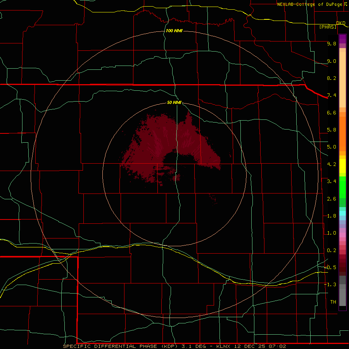Click the 5.8 legend value
This screenshot has height=349, width=349.
(x=332, y=130)
